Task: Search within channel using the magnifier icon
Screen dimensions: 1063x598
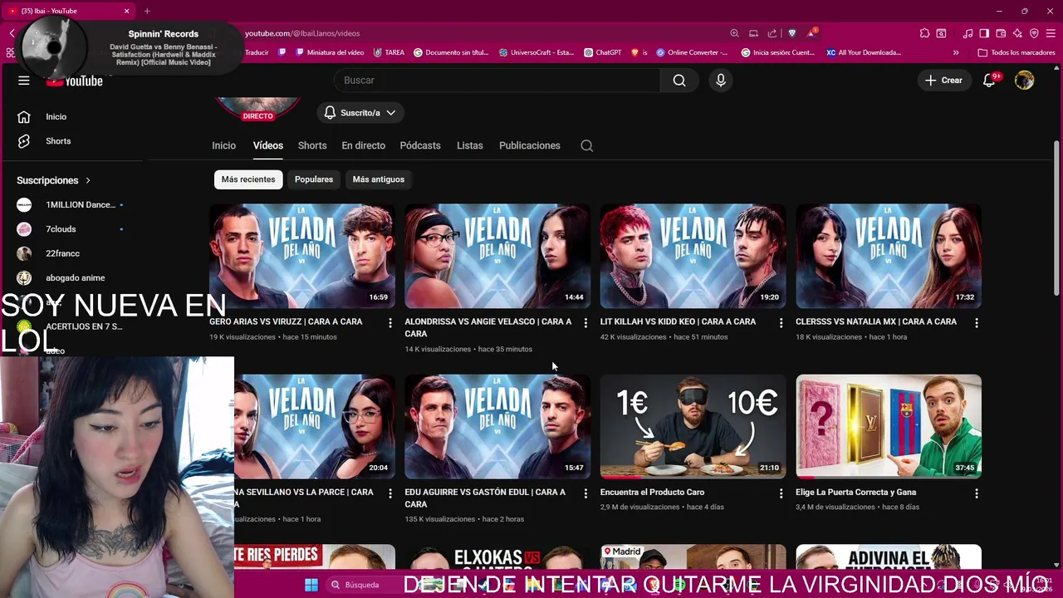Action: pos(587,145)
